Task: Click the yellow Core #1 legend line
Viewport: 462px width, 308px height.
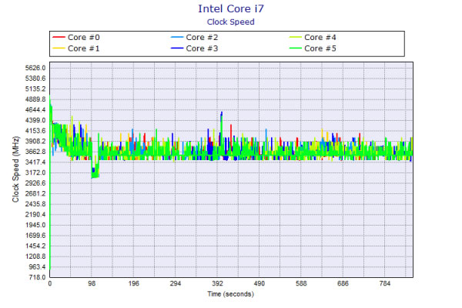Action: pyautogui.click(x=59, y=49)
